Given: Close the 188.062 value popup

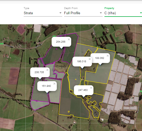Looking at the screenshot, I should coord(108,56).
